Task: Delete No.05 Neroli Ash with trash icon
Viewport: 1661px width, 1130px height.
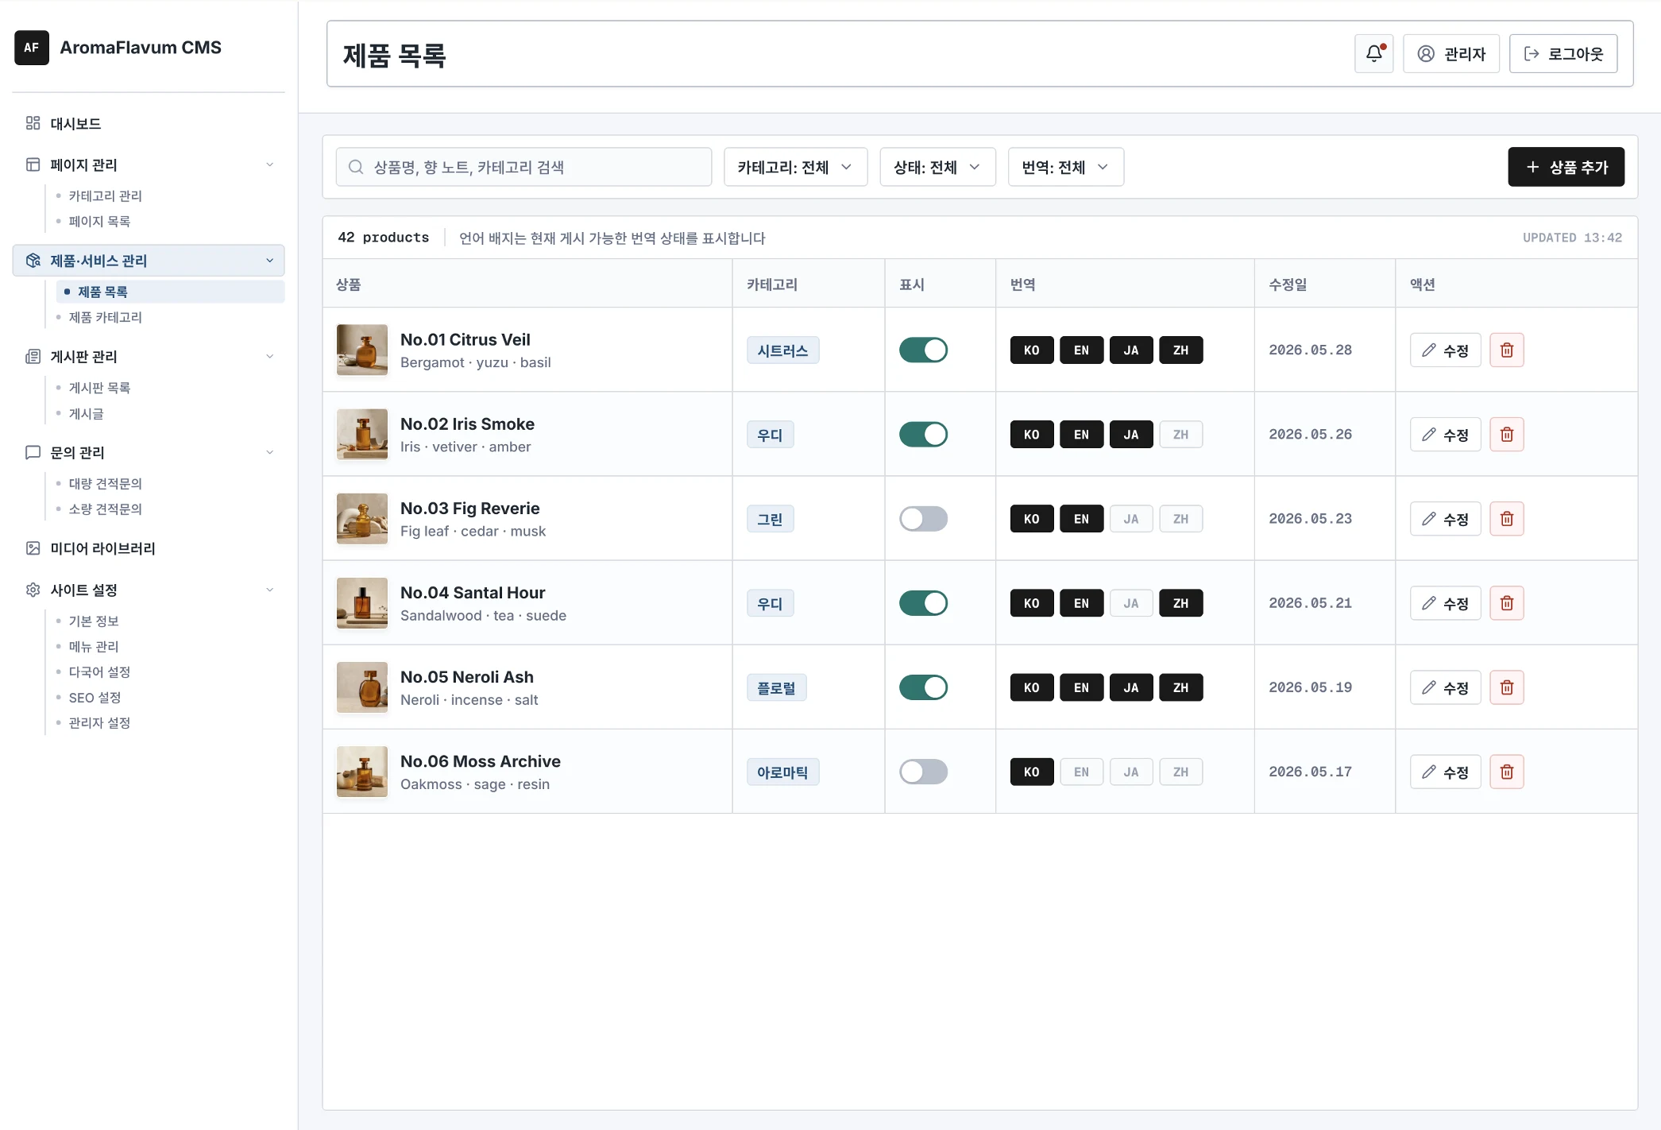Action: [1506, 687]
